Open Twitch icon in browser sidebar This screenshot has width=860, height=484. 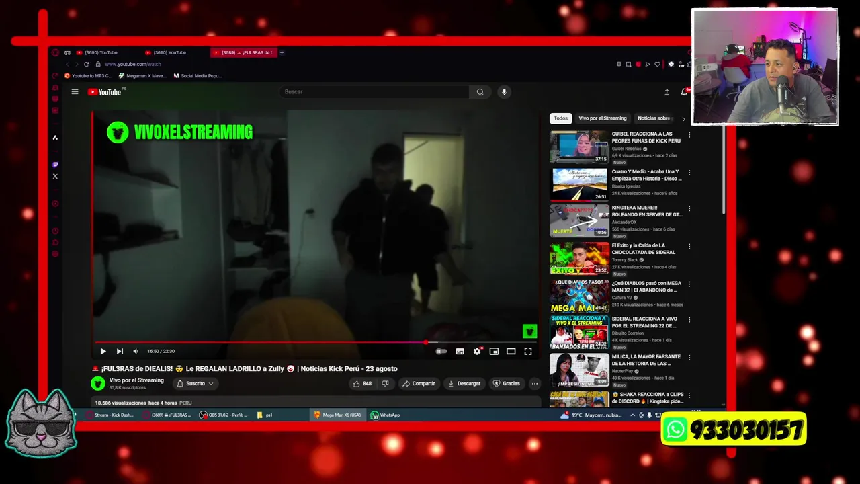point(55,164)
